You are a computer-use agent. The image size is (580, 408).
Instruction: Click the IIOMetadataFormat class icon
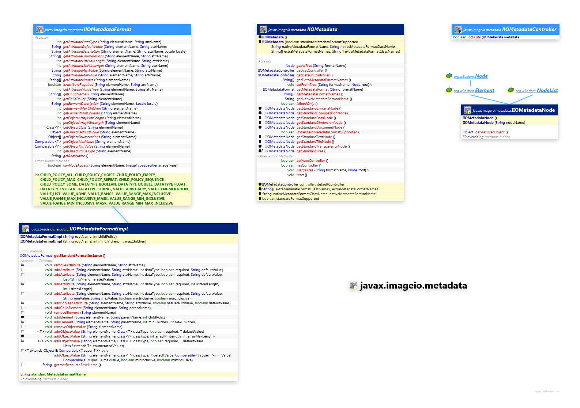(39, 29)
